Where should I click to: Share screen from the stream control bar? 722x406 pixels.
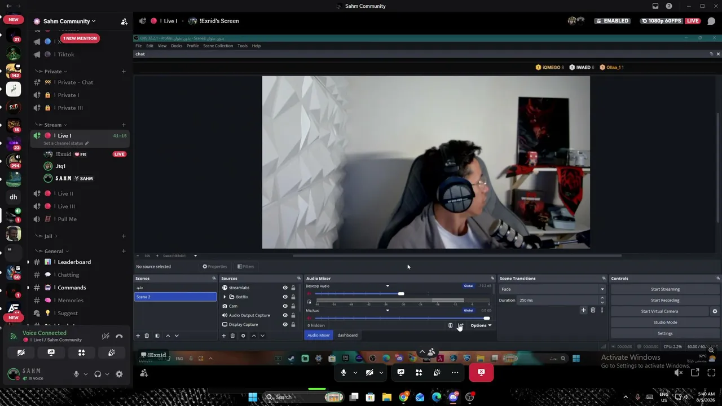point(400,372)
